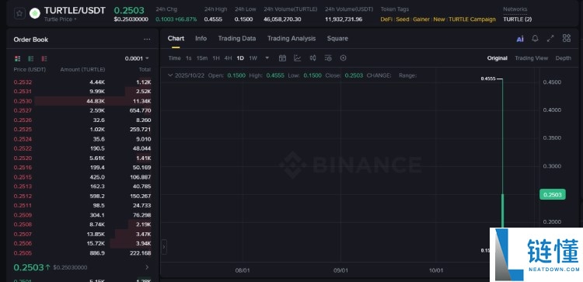Screen dimensions: 583x282
Task: Open price alert bell
Action: 535,38
